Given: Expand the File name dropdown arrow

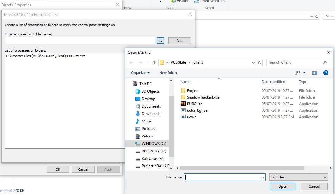Looking at the screenshot, I should click(263, 177).
